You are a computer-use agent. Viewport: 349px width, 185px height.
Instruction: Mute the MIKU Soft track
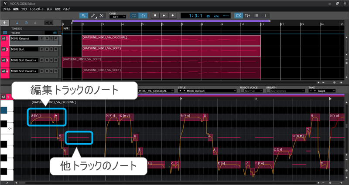tap(47, 49)
